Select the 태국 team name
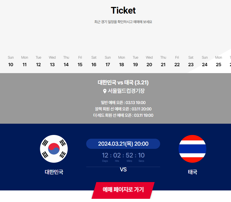The width and height of the screenshot is (231, 202). 193,172
